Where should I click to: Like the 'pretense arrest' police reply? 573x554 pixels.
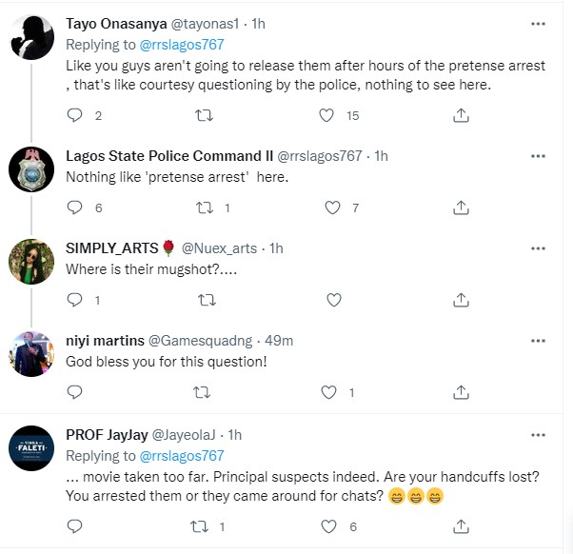tap(333, 208)
